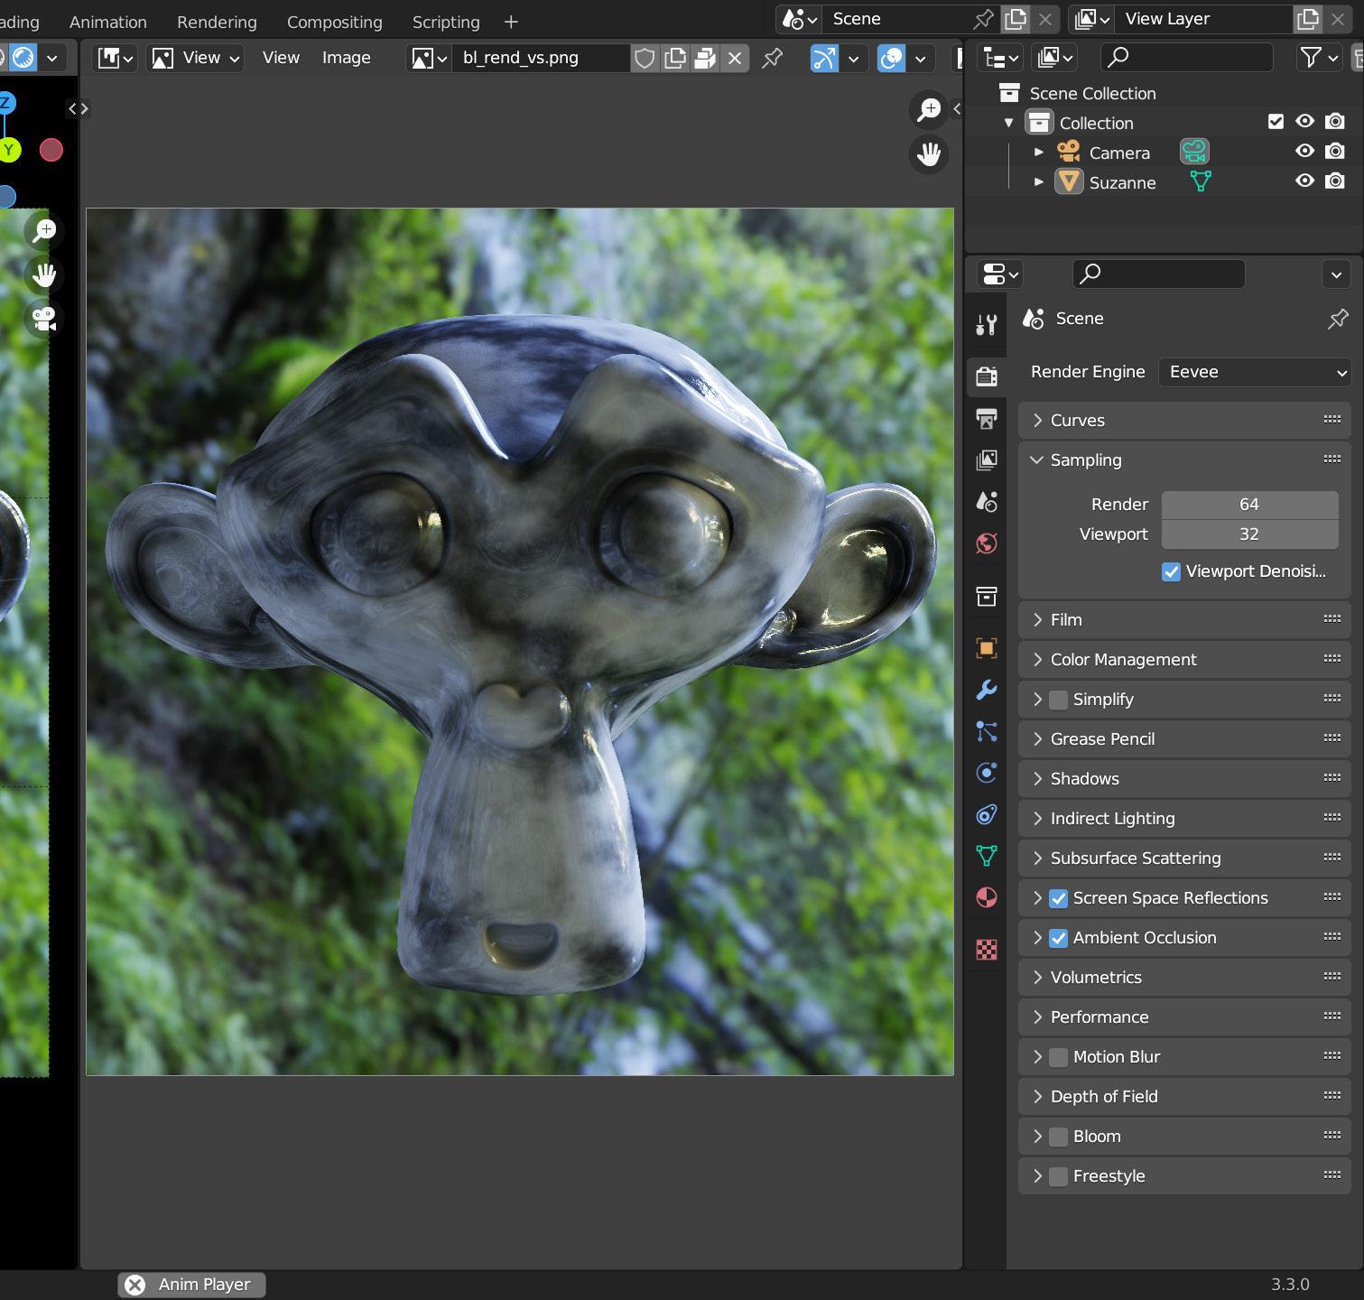Open the Texture Properties tab
This screenshot has height=1300, width=1364.
(988, 950)
